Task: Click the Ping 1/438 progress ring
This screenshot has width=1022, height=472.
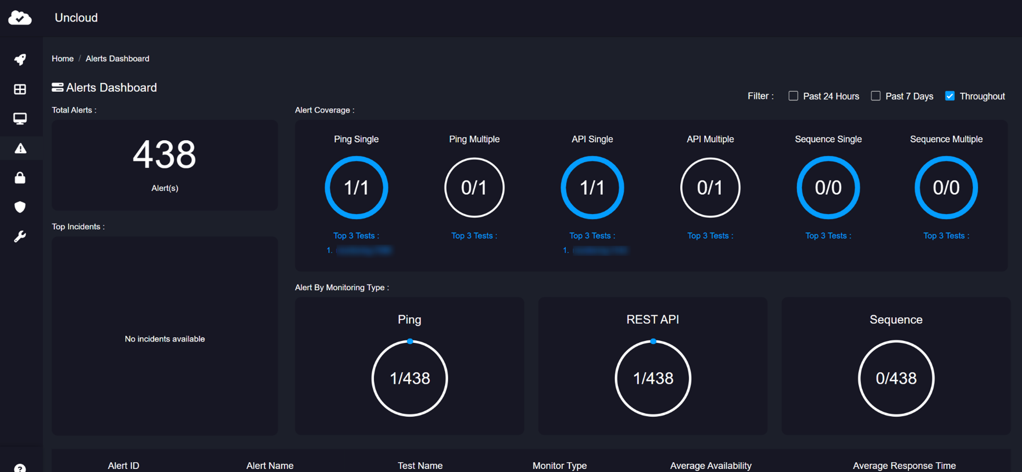Action: [x=410, y=378]
